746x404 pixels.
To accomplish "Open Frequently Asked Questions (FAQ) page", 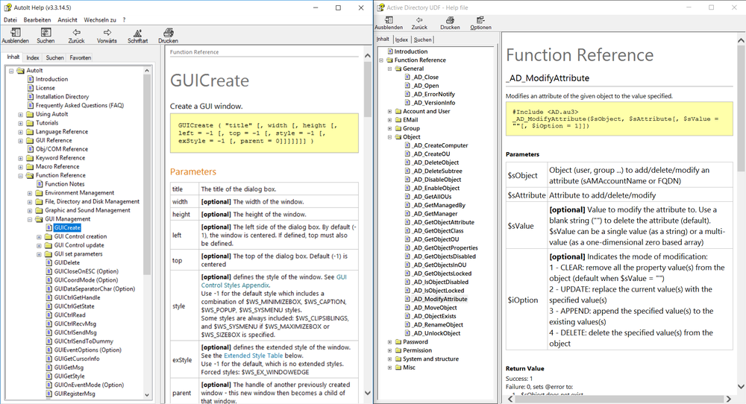I will (x=80, y=106).
